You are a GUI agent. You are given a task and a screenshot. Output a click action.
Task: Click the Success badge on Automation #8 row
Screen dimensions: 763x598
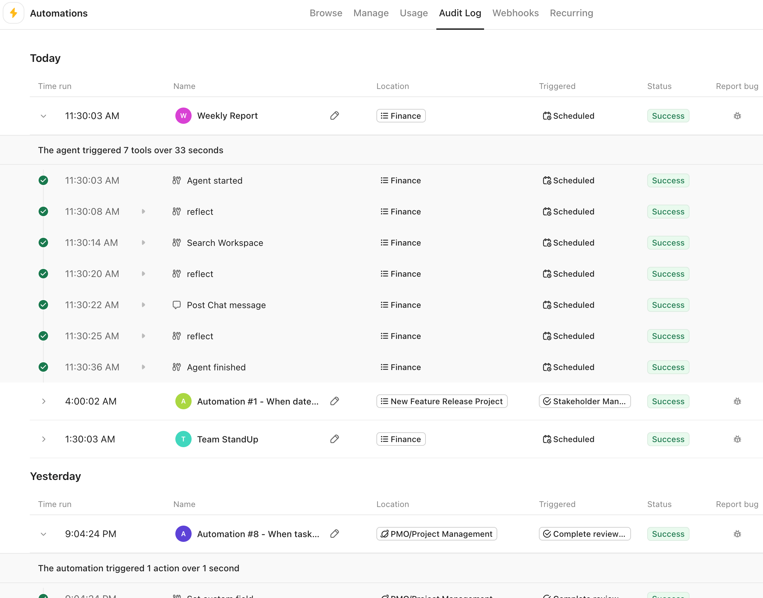(668, 534)
